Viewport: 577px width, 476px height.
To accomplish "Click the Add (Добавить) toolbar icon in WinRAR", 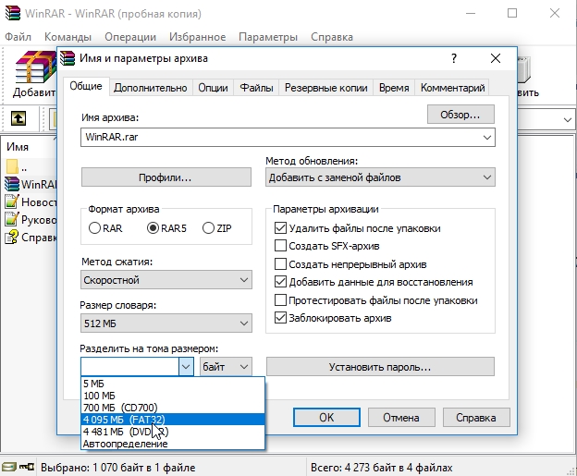I will 35,68.
